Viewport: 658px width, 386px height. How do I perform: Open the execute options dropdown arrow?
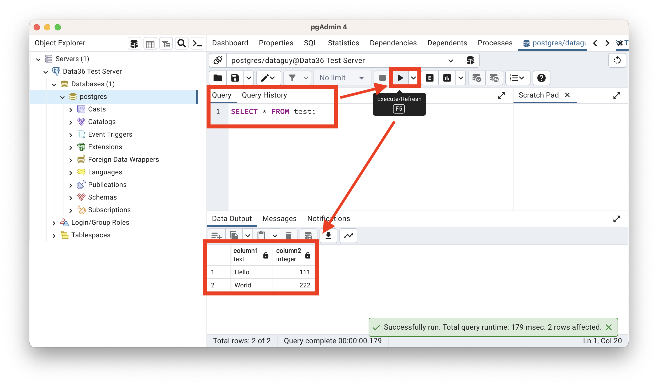[x=413, y=78]
